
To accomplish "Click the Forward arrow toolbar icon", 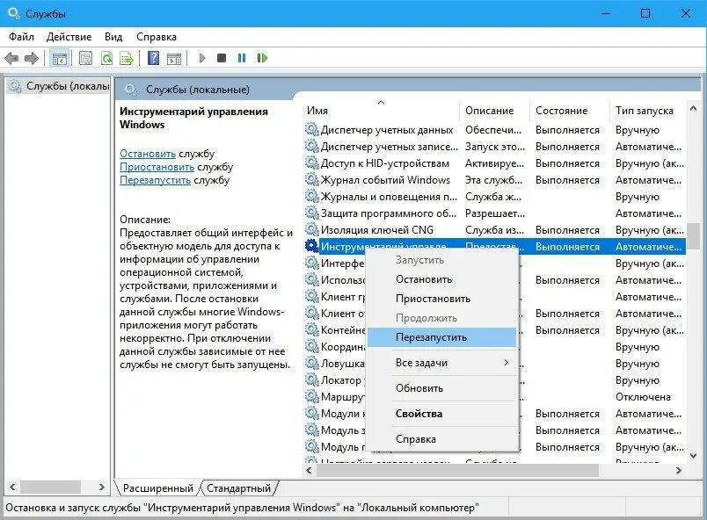I will [31, 58].
